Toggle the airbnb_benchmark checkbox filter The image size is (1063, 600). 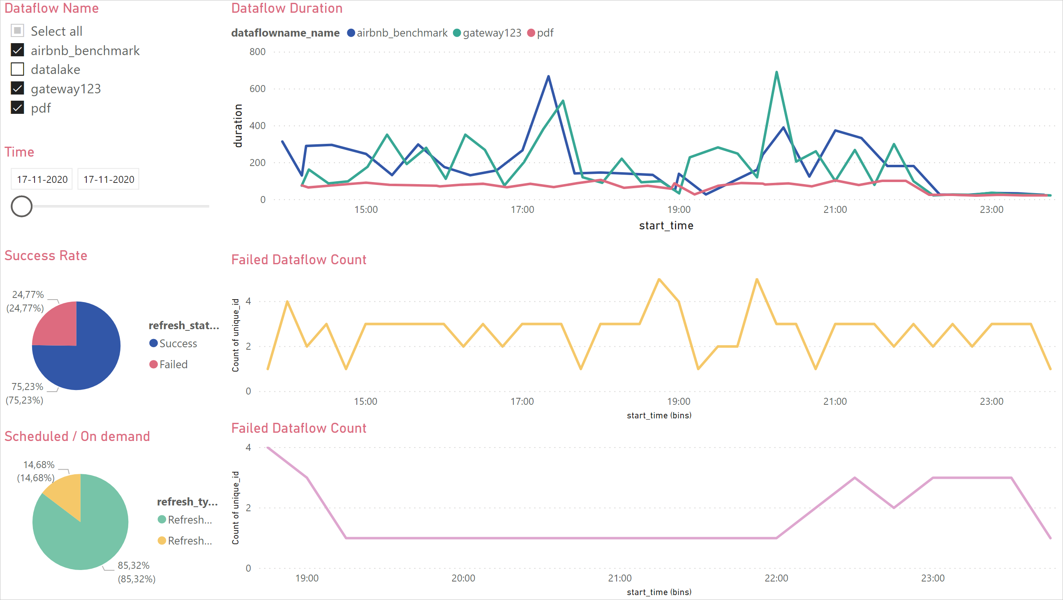point(17,50)
